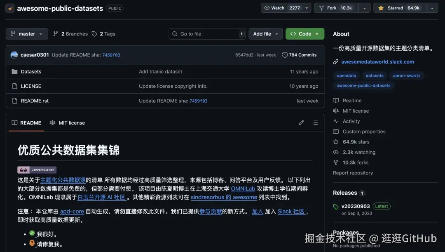445x252 pixels.
Task: Open the master branch dropdown
Action: (x=26, y=34)
